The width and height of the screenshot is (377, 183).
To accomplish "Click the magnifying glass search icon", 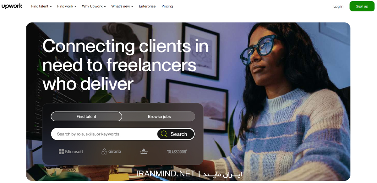I will 164,134.
